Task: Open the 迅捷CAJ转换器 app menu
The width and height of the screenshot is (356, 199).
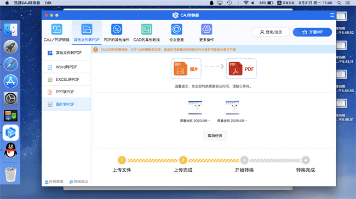Action: (27, 3)
